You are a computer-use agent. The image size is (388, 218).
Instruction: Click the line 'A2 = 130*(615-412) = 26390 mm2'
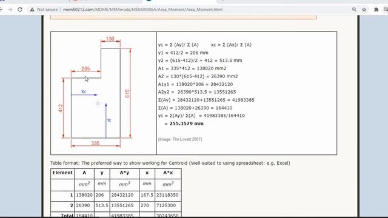click(198, 76)
